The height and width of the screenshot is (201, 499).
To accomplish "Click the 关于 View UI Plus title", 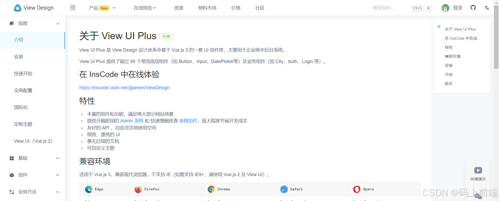I will [x=118, y=36].
